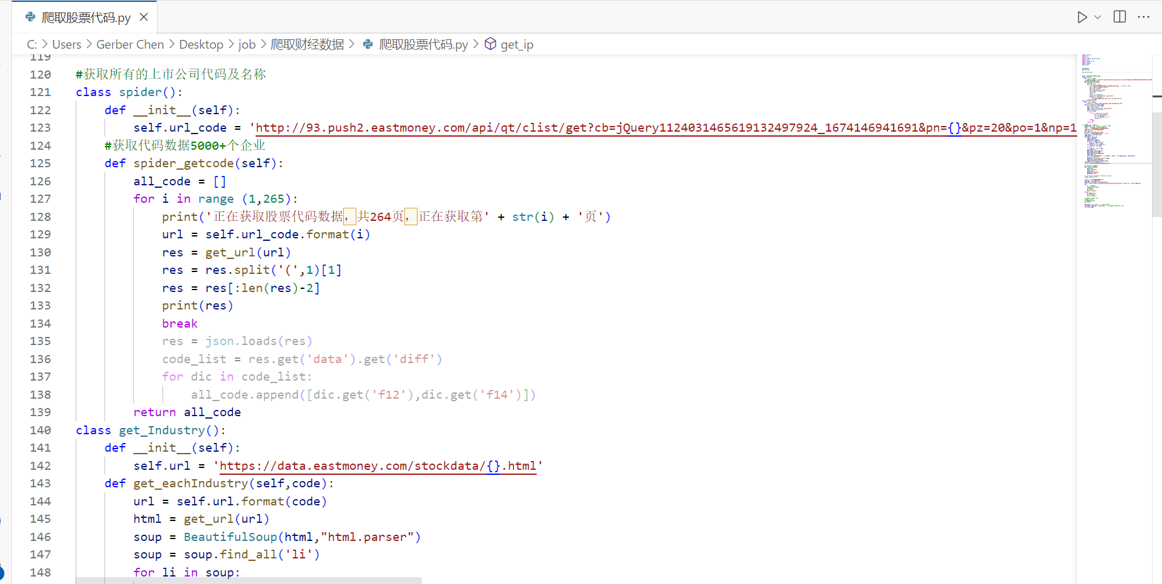Viewport: 1162px width, 584px height.
Task: Click 'res = res[:len(res)-2]' line
Action: [x=241, y=288]
